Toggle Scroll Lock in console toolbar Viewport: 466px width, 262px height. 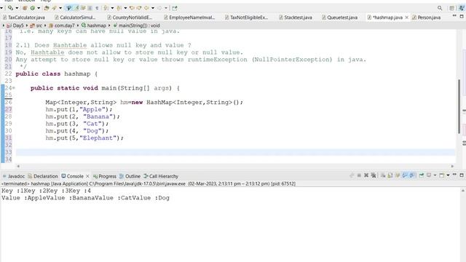390,175
